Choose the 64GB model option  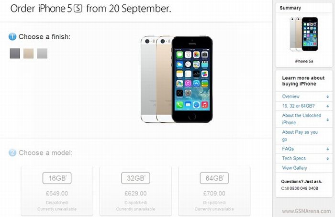tap(214, 191)
